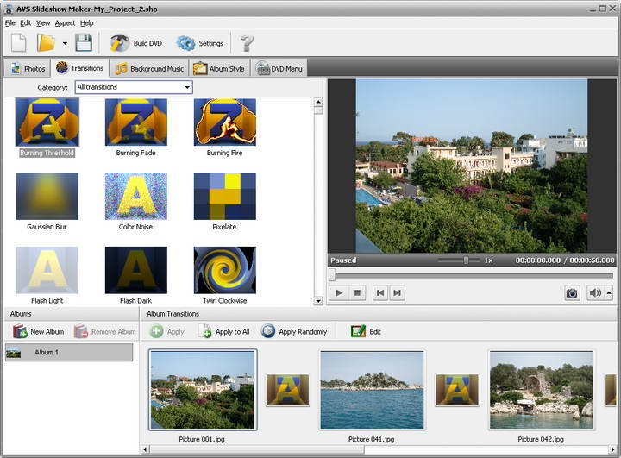Viewport: 621px width, 458px height.
Task: Choose the Burning Fire transition
Action: (x=224, y=128)
